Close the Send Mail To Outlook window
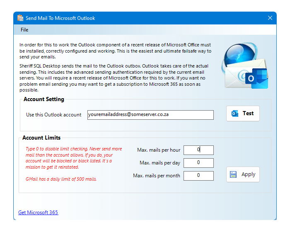290x232 pixels. [x=270, y=18]
